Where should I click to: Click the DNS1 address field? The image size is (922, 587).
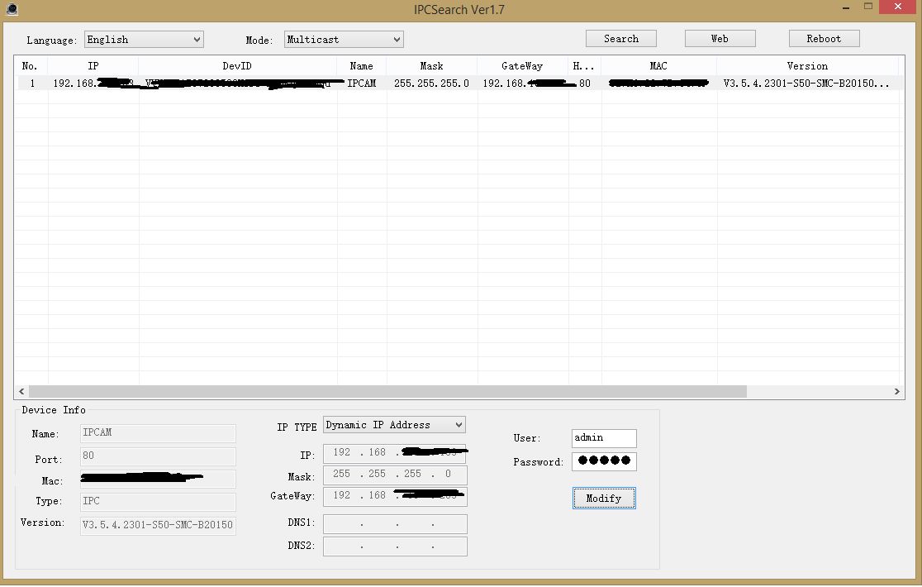click(x=395, y=524)
